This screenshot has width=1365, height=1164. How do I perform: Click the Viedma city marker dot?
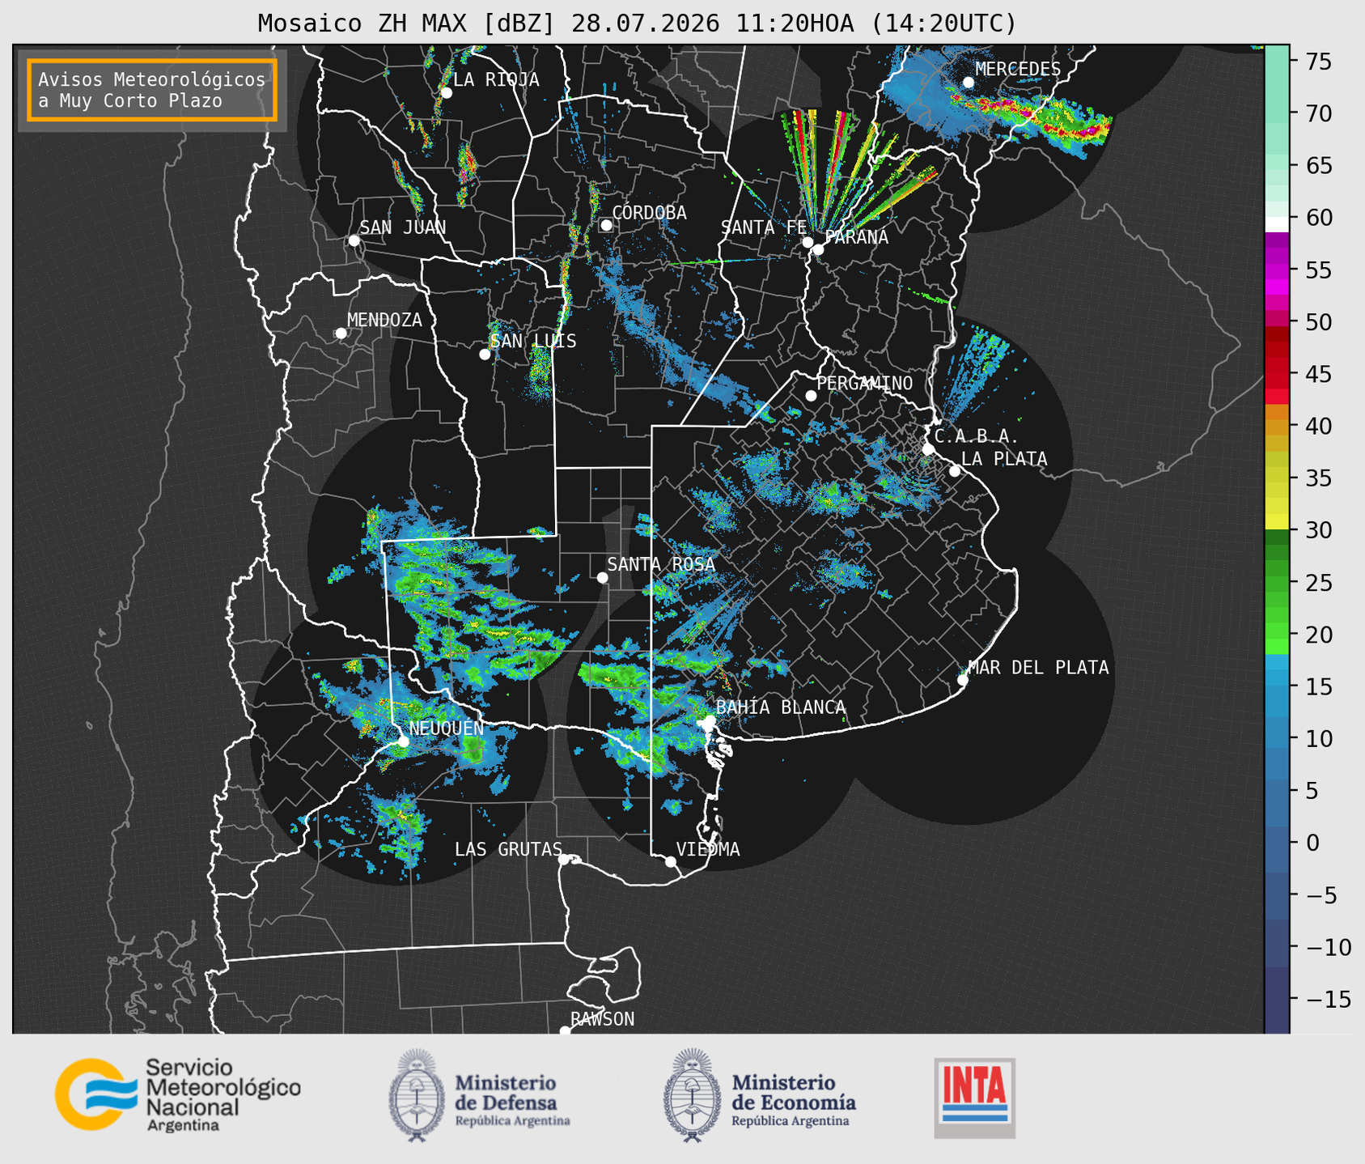(x=671, y=861)
